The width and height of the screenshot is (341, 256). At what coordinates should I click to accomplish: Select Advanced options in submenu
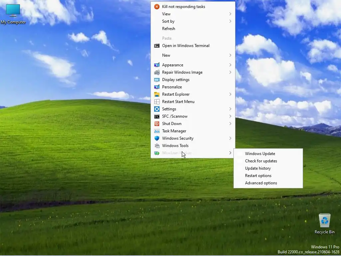[x=268, y=183]
